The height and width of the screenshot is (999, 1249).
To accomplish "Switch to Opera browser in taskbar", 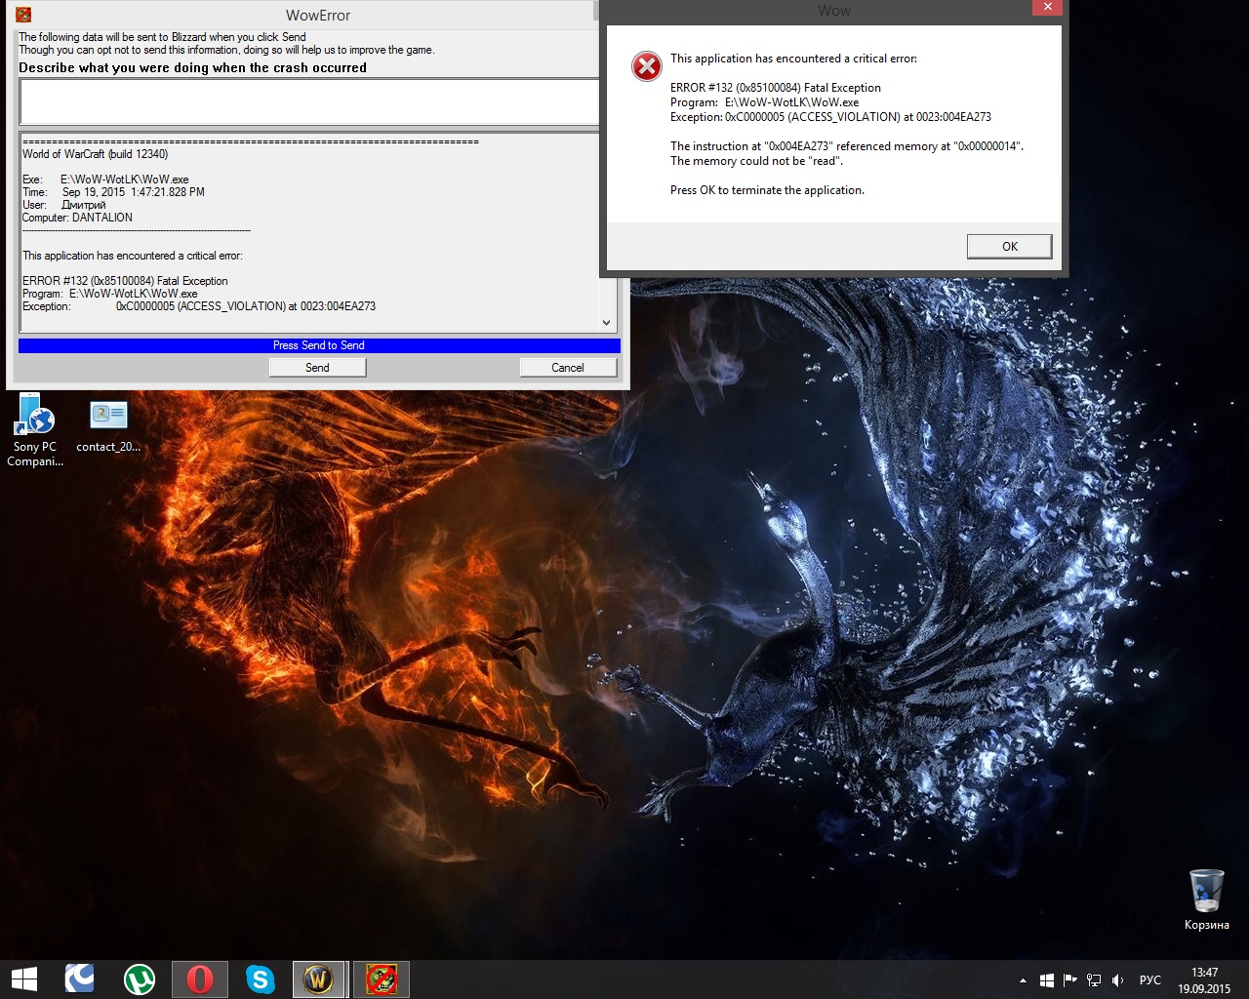I will (200, 979).
